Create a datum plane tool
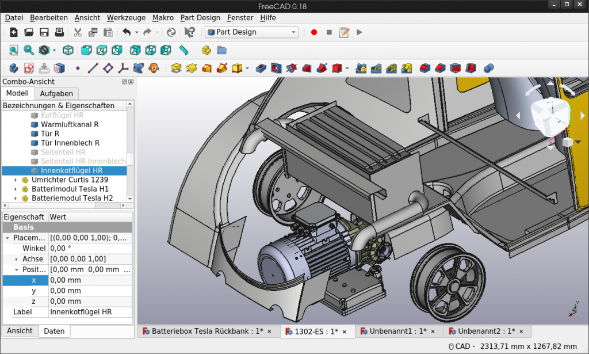Screen dimensions: 589x354 pos(108,68)
